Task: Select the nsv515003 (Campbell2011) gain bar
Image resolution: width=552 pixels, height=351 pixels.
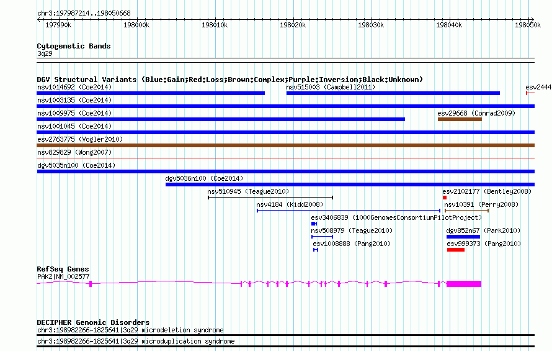Action: [x=393, y=93]
